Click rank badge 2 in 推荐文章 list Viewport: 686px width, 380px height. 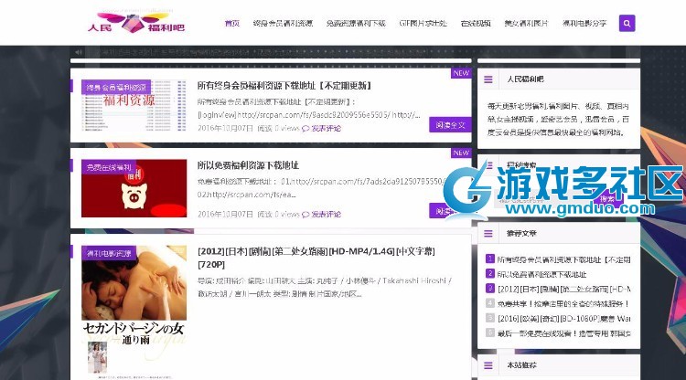point(490,273)
